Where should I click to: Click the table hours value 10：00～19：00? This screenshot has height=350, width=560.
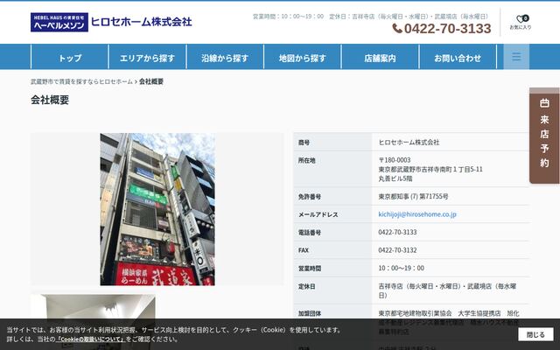pos(402,269)
